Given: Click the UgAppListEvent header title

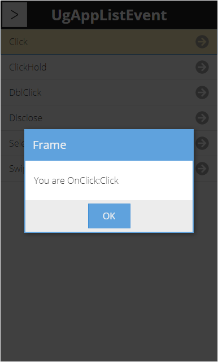Looking at the screenshot, I should [109, 15].
